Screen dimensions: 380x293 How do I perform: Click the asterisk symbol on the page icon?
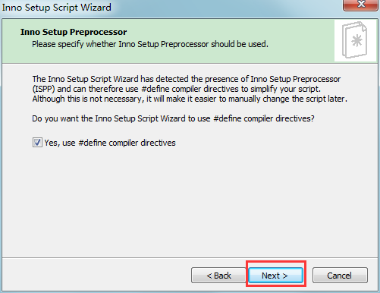pos(356,41)
